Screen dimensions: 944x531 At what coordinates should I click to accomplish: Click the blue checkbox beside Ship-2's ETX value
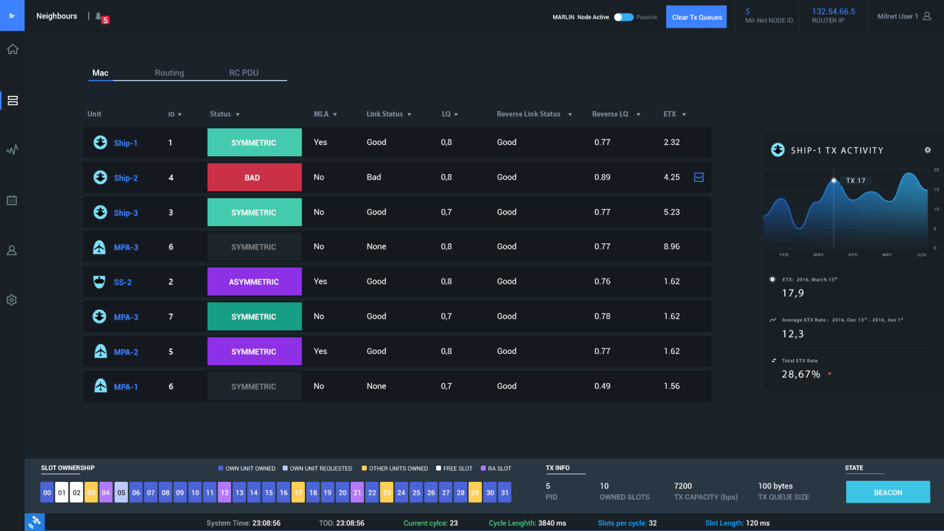point(699,177)
